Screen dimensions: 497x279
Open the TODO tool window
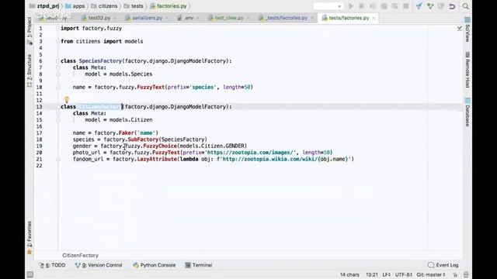click(x=52, y=265)
